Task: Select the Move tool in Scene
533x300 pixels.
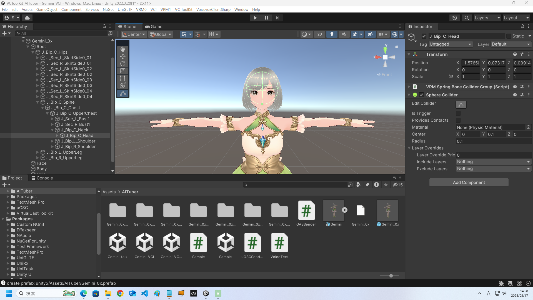Action: 123,56
